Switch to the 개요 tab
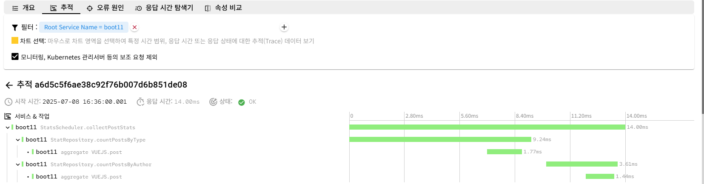704x184 pixels. click(24, 8)
